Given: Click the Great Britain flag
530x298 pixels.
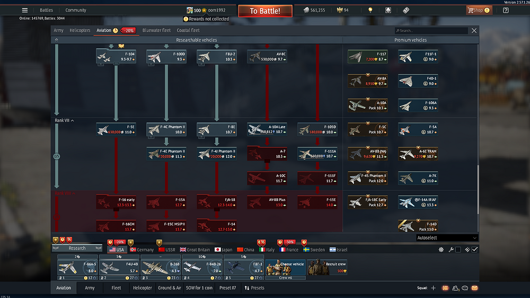Looking at the screenshot, I should click(x=195, y=250).
